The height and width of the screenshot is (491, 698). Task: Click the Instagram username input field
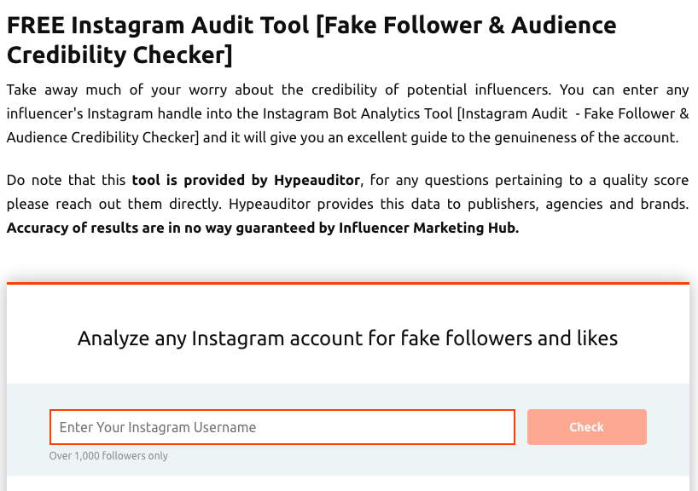point(282,427)
